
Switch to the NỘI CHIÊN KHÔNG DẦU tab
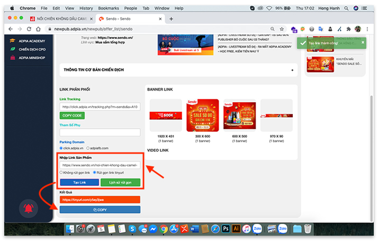pyautogui.click(x=61, y=19)
